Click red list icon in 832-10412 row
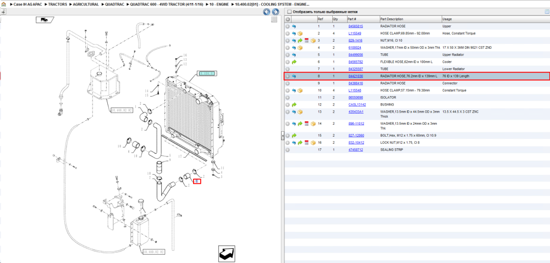The image size is (550, 263). point(306,143)
